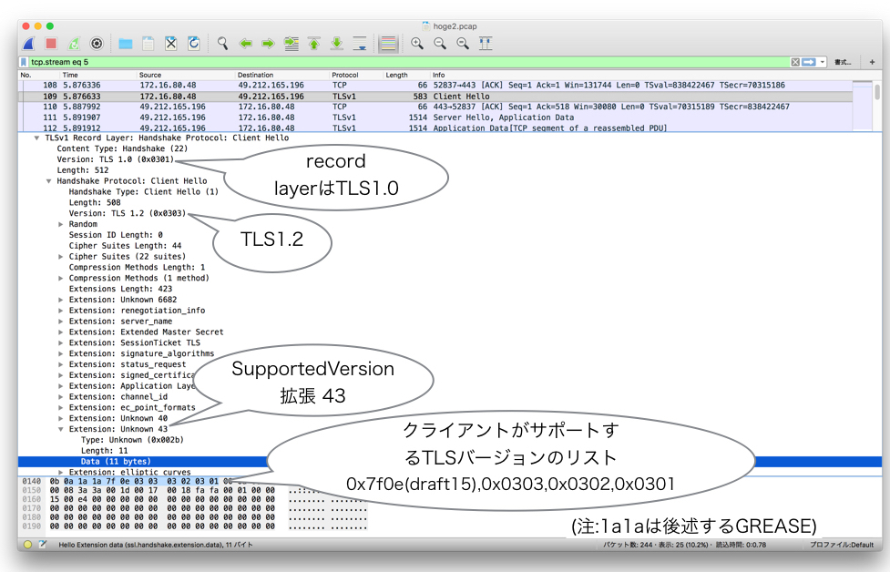Select the Content Type: Handshake (22) line
Screen dimensions: 890x572
[122, 148]
